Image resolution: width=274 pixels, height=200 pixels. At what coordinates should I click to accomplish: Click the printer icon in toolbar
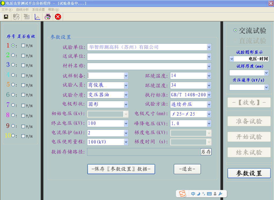pyautogui.click(x=47, y=17)
